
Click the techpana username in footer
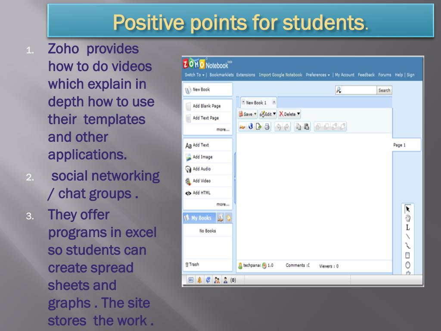tap(252, 265)
